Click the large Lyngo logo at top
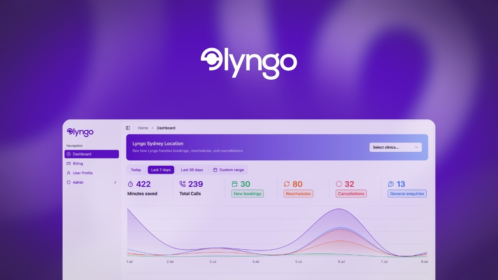This screenshot has height=280, width=498. [x=249, y=63]
